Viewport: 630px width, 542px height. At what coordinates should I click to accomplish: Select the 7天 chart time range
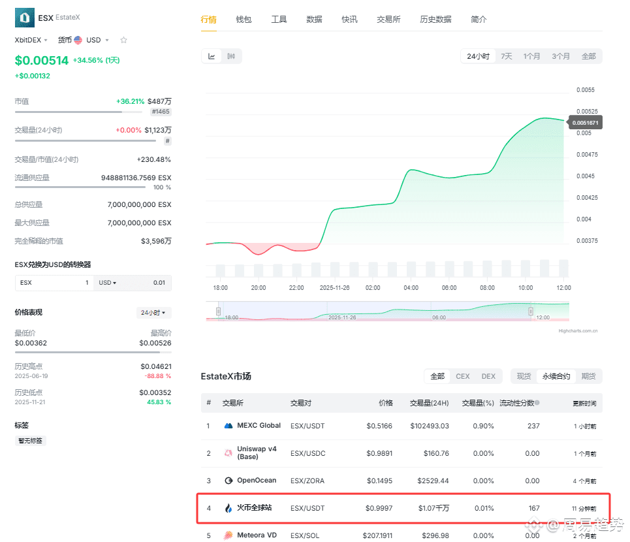click(506, 56)
